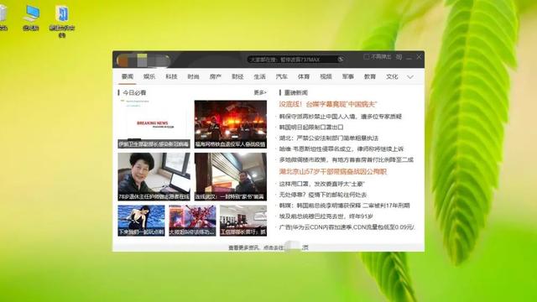Click the icon right of 不再弹出

(399, 57)
